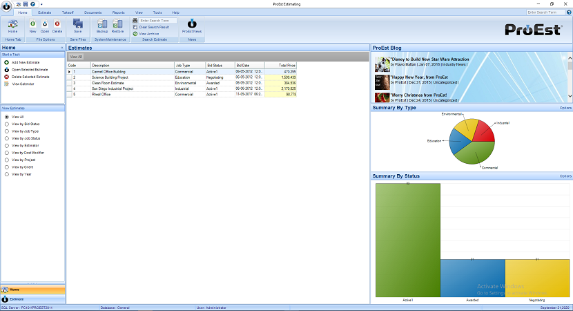Click the Open Selected Estimate task icon
The height and width of the screenshot is (311, 573).
click(7, 70)
